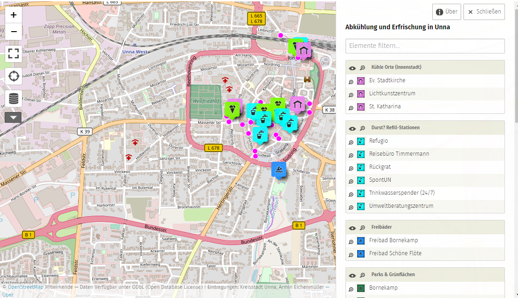Toggle fullscreen map view

pyautogui.click(x=14, y=53)
